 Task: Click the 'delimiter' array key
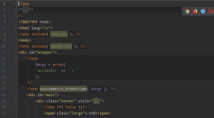(x=47, y=71)
